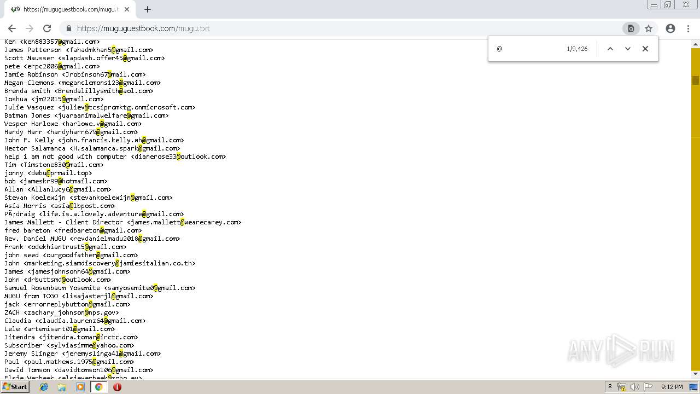
Task: Click line 'John F. Kelly' entry
Action: point(94,140)
